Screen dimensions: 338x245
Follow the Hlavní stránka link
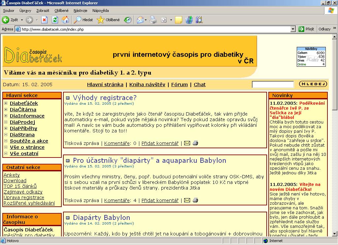pos(105,85)
